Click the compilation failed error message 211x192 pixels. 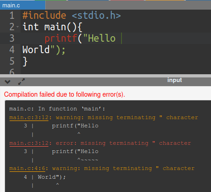point(64,94)
